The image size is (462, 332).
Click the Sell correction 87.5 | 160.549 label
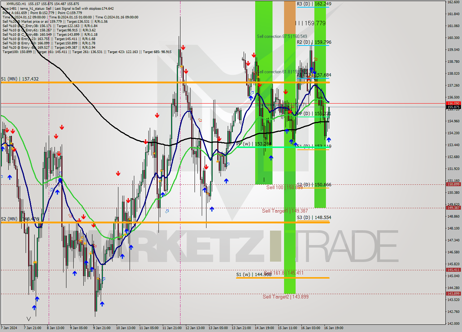pos(282,36)
